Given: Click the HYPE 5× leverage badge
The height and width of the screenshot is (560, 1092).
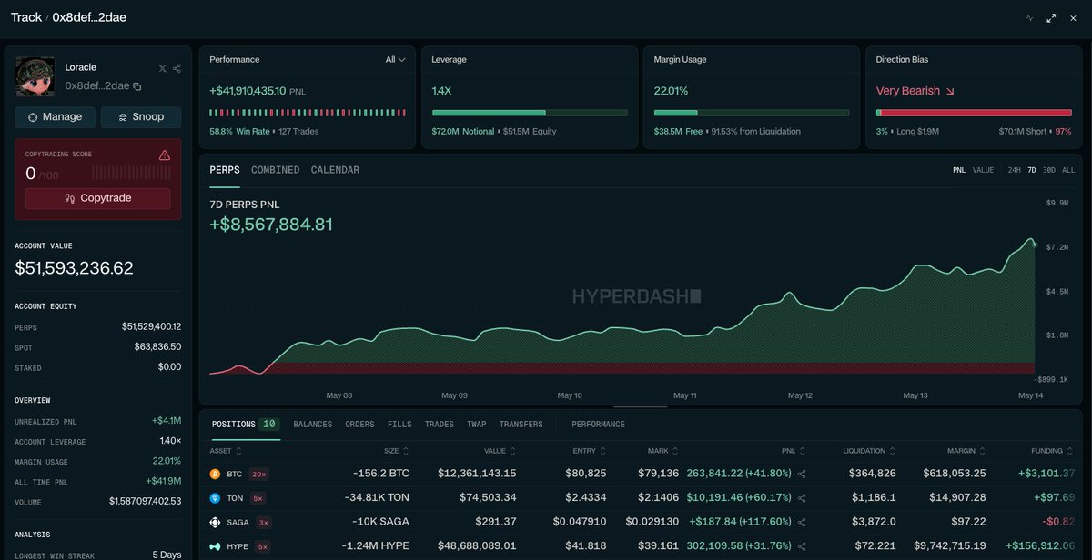Looking at the screenshot, I should tap(262, 546).
